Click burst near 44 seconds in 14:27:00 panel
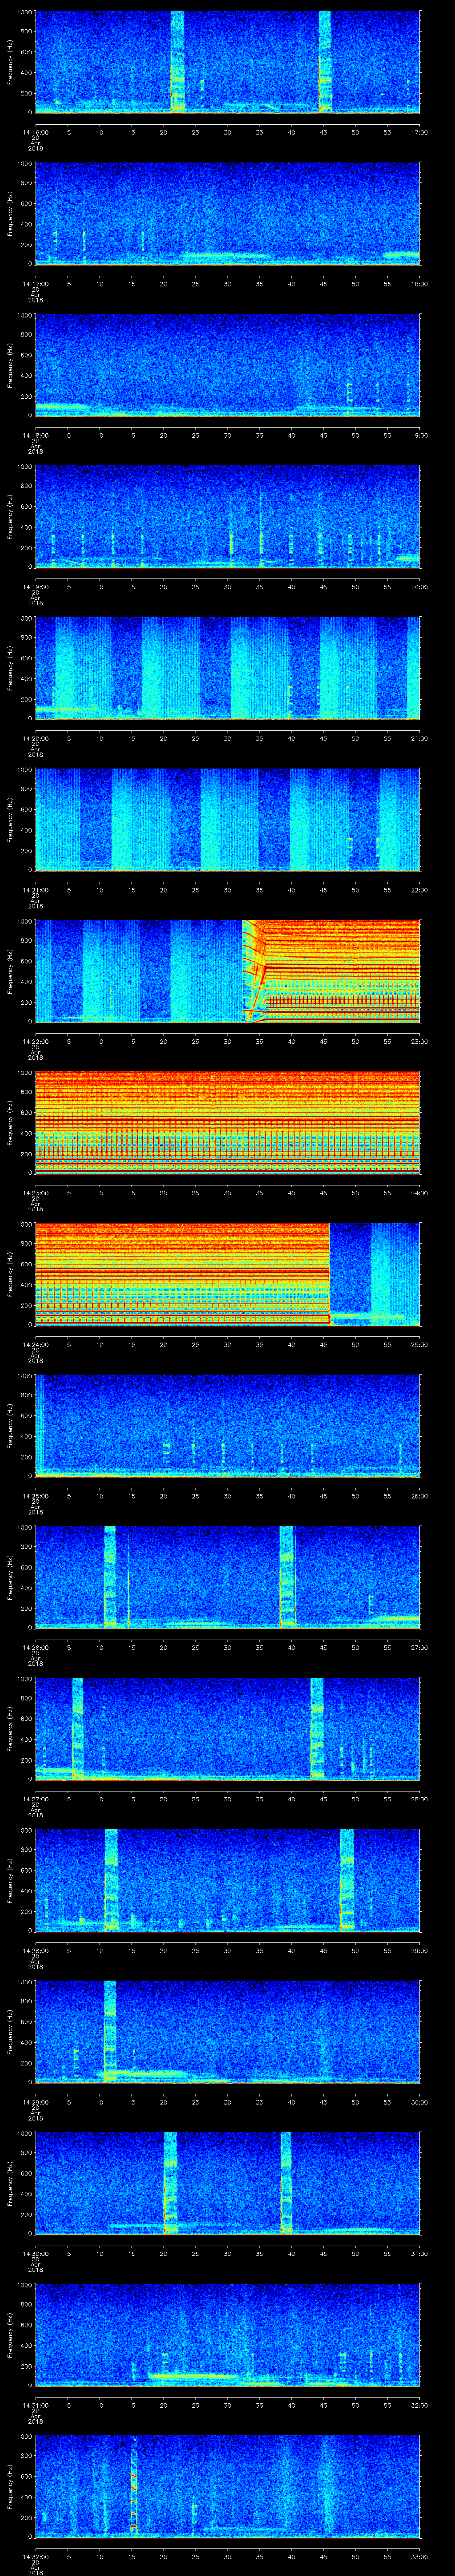 point(317,1727)
